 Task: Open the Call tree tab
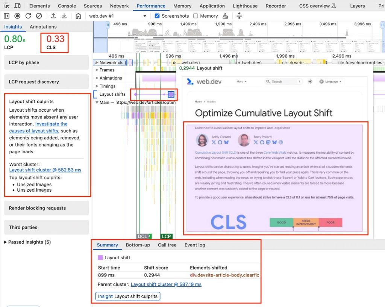point(167,245)
